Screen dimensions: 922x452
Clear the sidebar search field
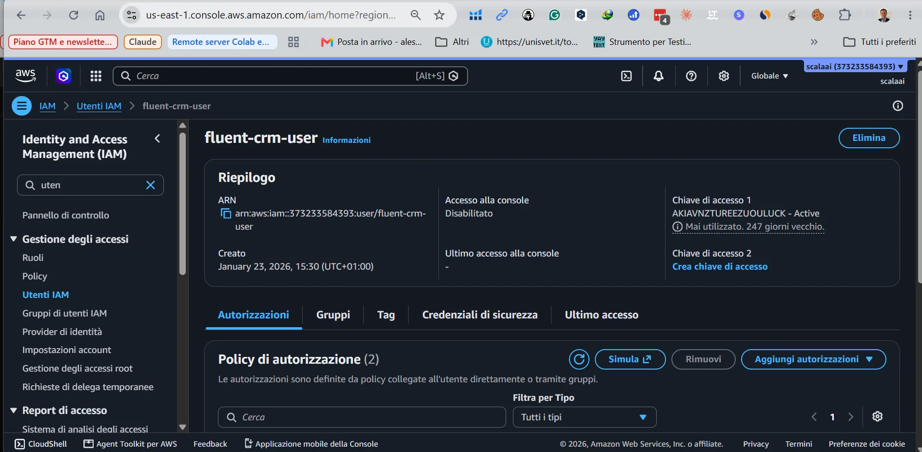tap(151, 185)
